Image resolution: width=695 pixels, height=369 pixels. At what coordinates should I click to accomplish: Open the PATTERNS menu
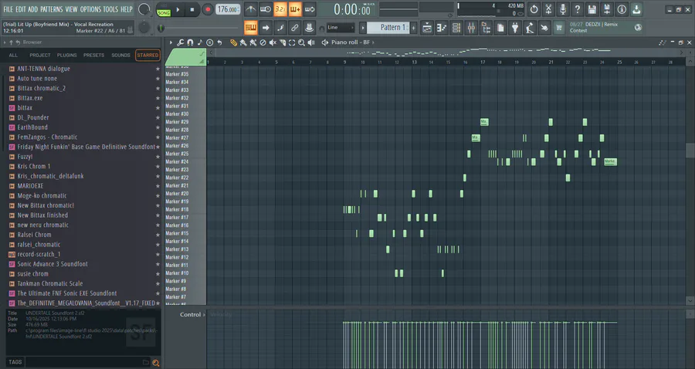(x=52, y=9)
